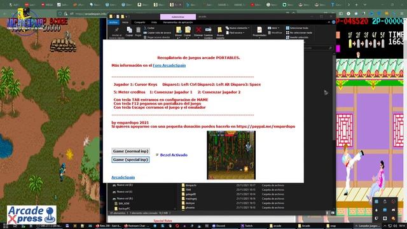The image size is (407, 229).
Task: Open a new browser tab with plus
Action: [356, 4]
